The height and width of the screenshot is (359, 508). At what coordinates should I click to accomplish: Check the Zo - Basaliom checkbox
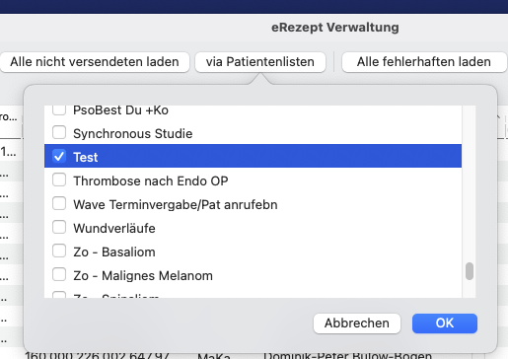pos(59,251)
